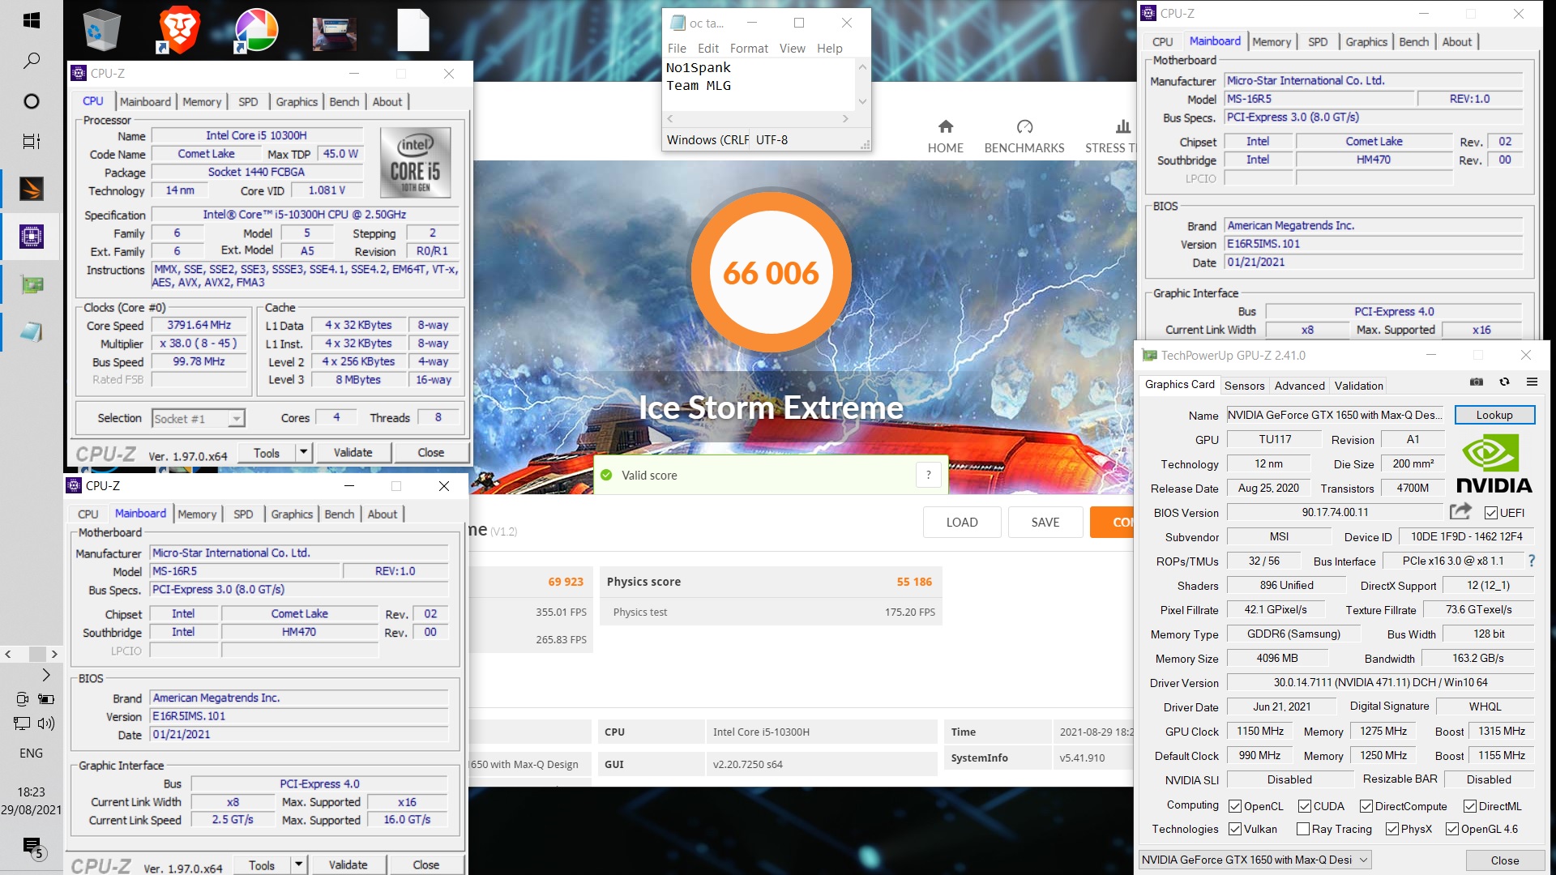Take a GPU-Z screenshot with the camera icon
1556x875 pixels.
(1477, 382)
